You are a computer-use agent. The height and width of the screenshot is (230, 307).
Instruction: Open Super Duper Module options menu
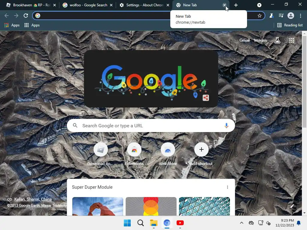[228, 187]
